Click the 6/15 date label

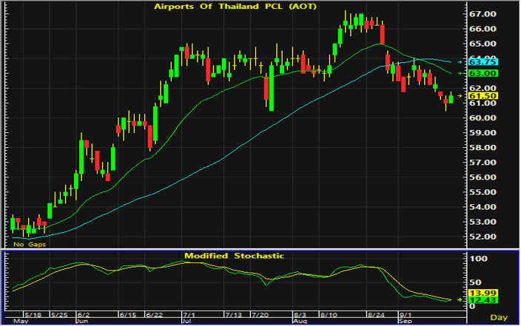pyautogui.click(x=128, y=315)
